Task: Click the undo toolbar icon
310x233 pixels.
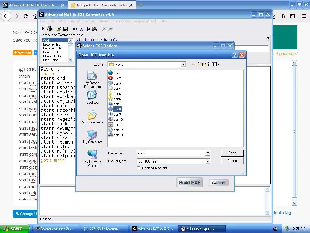Action: pos(75,29)
